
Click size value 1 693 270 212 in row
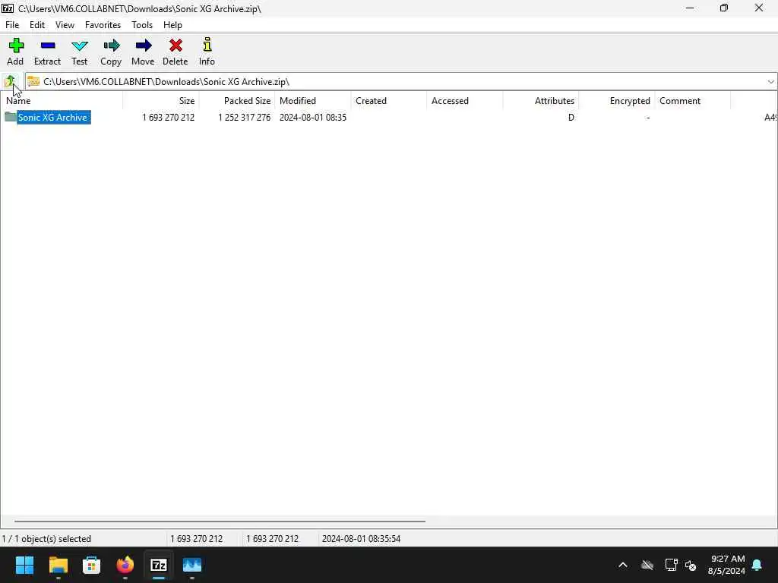168,118
